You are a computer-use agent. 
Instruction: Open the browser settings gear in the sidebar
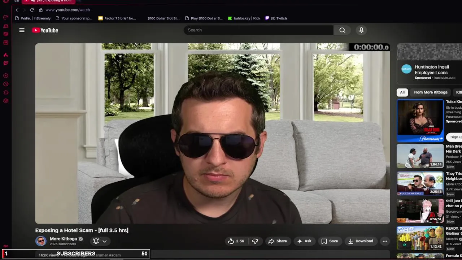coord(6,101)
